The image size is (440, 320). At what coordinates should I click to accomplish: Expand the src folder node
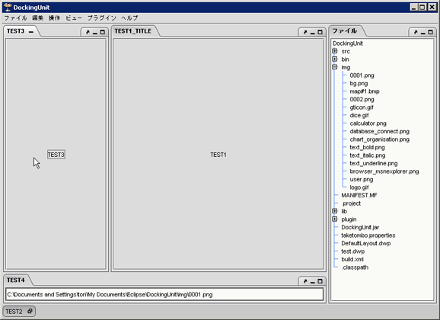pos(335,51)
